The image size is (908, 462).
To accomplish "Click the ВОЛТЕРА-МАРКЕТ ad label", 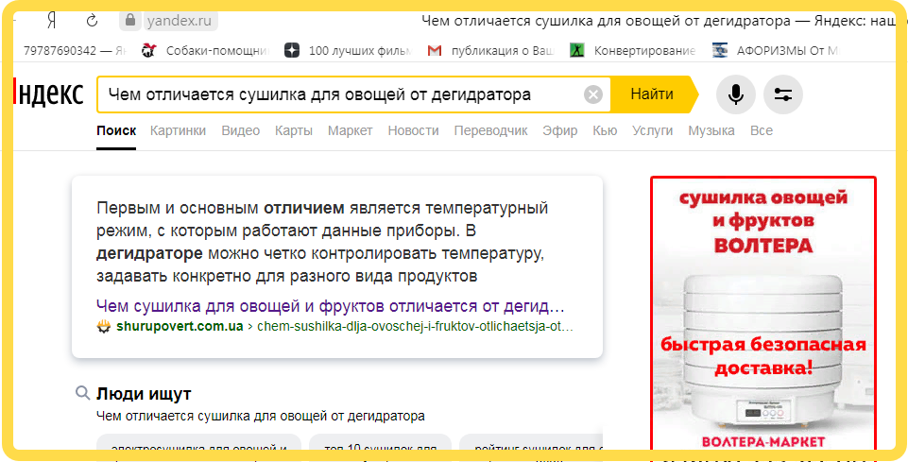I will (x=762, y=442).
